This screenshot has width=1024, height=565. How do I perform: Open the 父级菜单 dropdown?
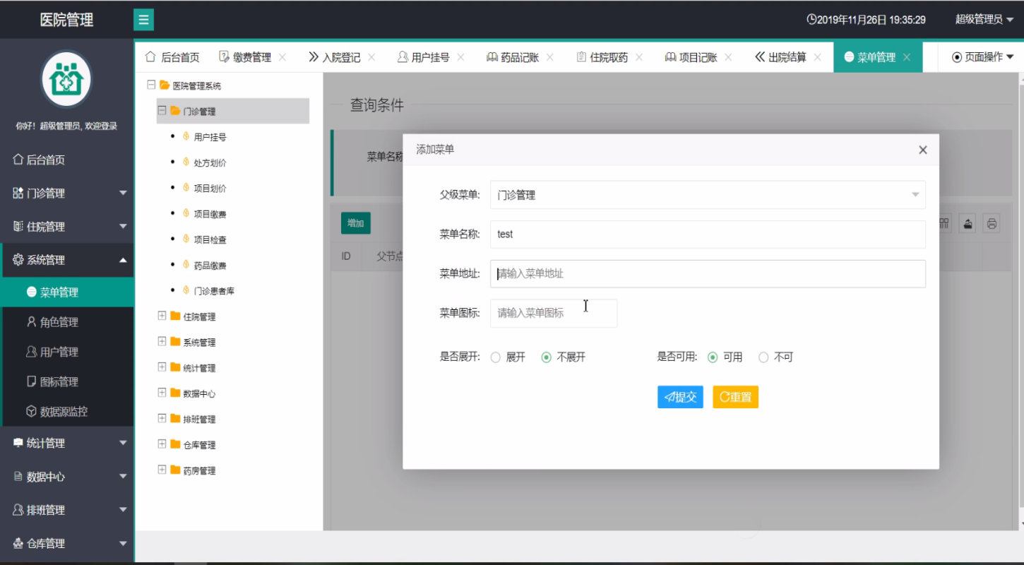click(708, 195)
